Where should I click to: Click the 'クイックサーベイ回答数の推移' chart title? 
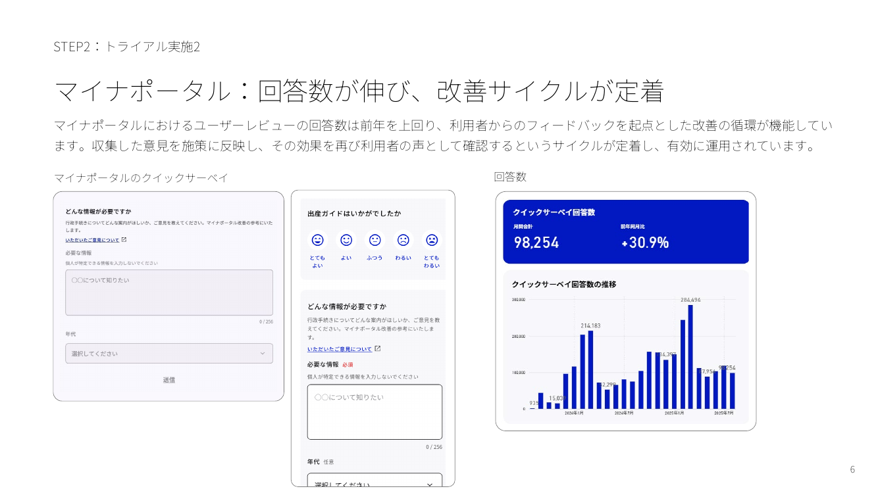[x=564, y=285]
